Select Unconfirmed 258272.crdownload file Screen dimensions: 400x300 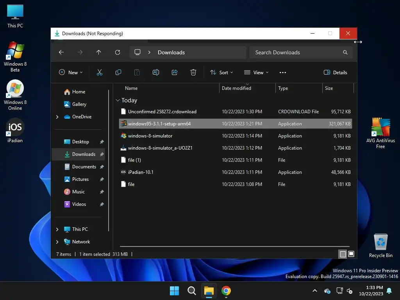236,112
